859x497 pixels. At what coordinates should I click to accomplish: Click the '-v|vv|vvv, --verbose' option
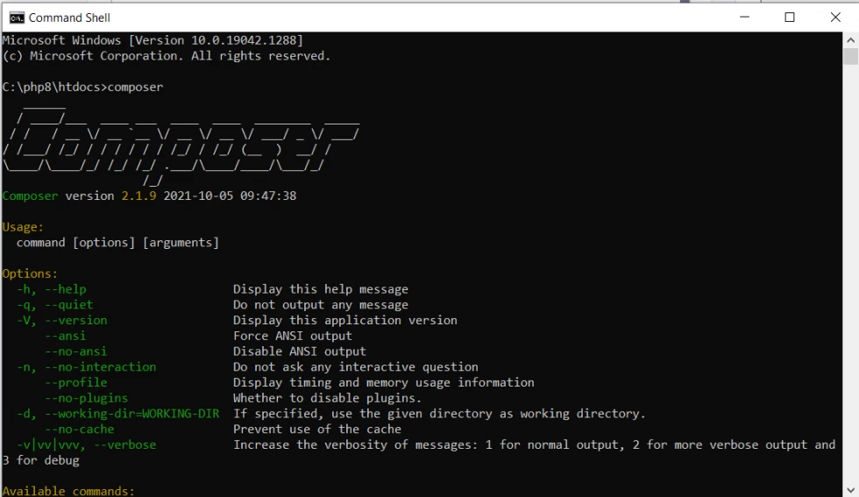tap(87, 444)
